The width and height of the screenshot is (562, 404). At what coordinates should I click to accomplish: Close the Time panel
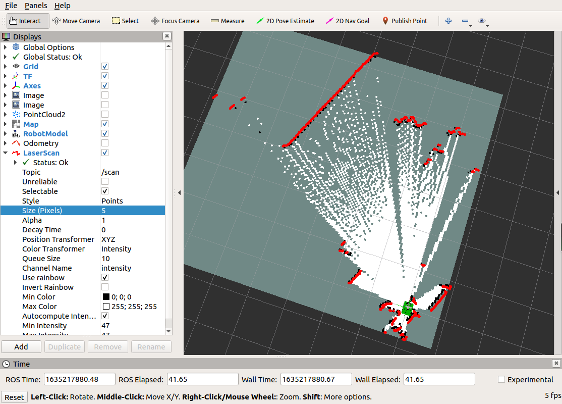coord(556,364)
